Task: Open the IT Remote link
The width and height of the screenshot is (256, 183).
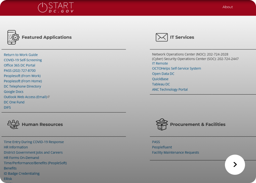Action: pos(160,63)
